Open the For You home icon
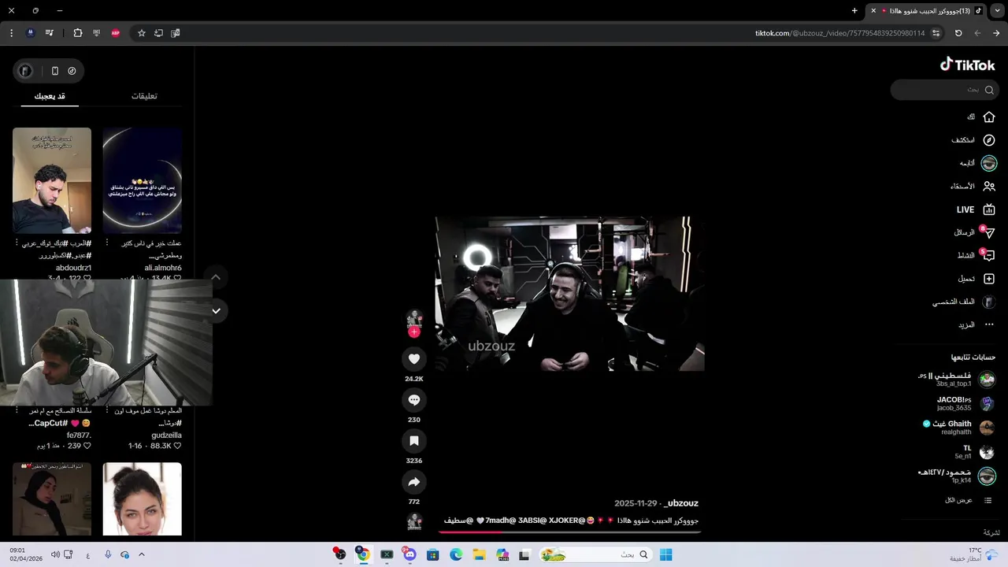1008x567 pixels. 989,117
